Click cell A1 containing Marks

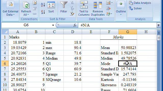click(18, 37)
